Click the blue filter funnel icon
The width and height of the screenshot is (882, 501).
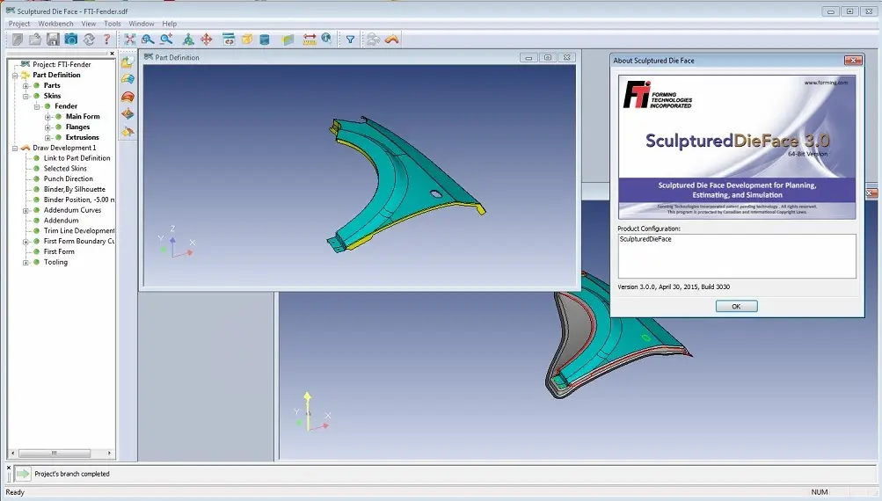tap(351, 40)
